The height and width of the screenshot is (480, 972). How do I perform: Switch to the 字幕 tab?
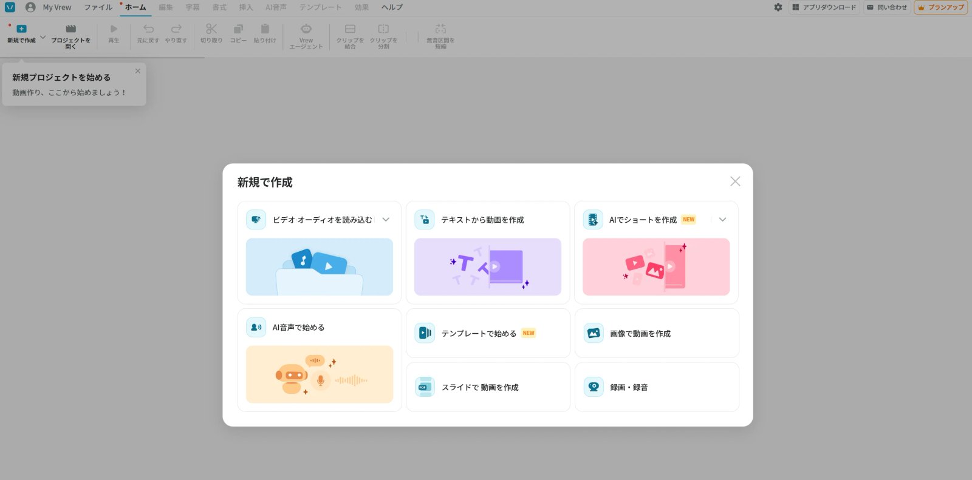pyautogui.click(x=193, y=7)
